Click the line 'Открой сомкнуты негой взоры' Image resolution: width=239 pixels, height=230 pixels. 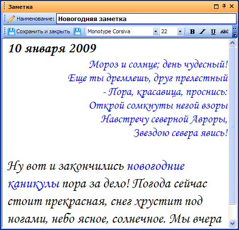(x=158, y=106)
